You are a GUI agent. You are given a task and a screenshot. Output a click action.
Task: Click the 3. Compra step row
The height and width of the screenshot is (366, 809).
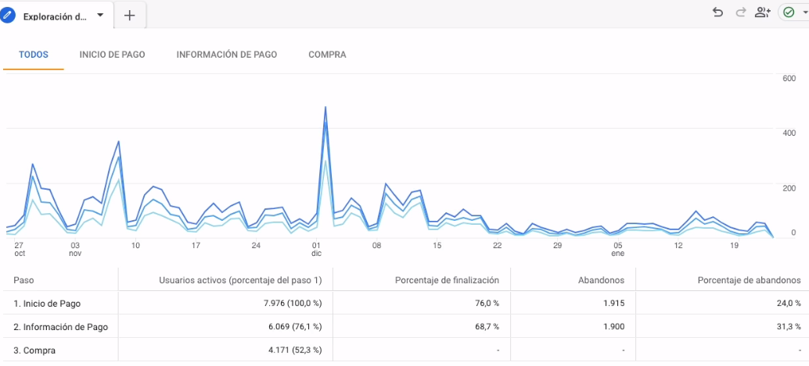coord(404,350)
